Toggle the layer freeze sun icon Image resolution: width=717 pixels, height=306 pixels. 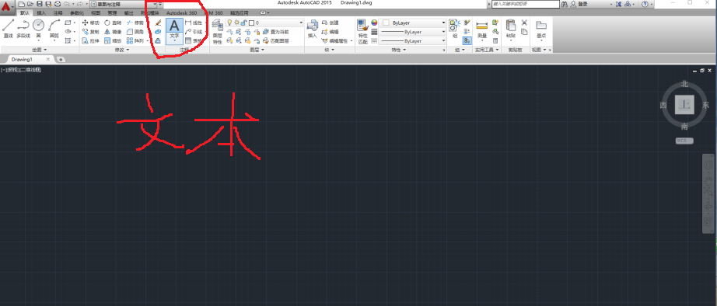[x=237, y=23]
